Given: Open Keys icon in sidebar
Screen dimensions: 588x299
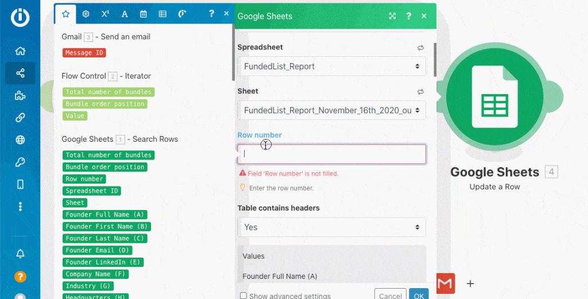Looking at the screenshot, I should [20, 162].
